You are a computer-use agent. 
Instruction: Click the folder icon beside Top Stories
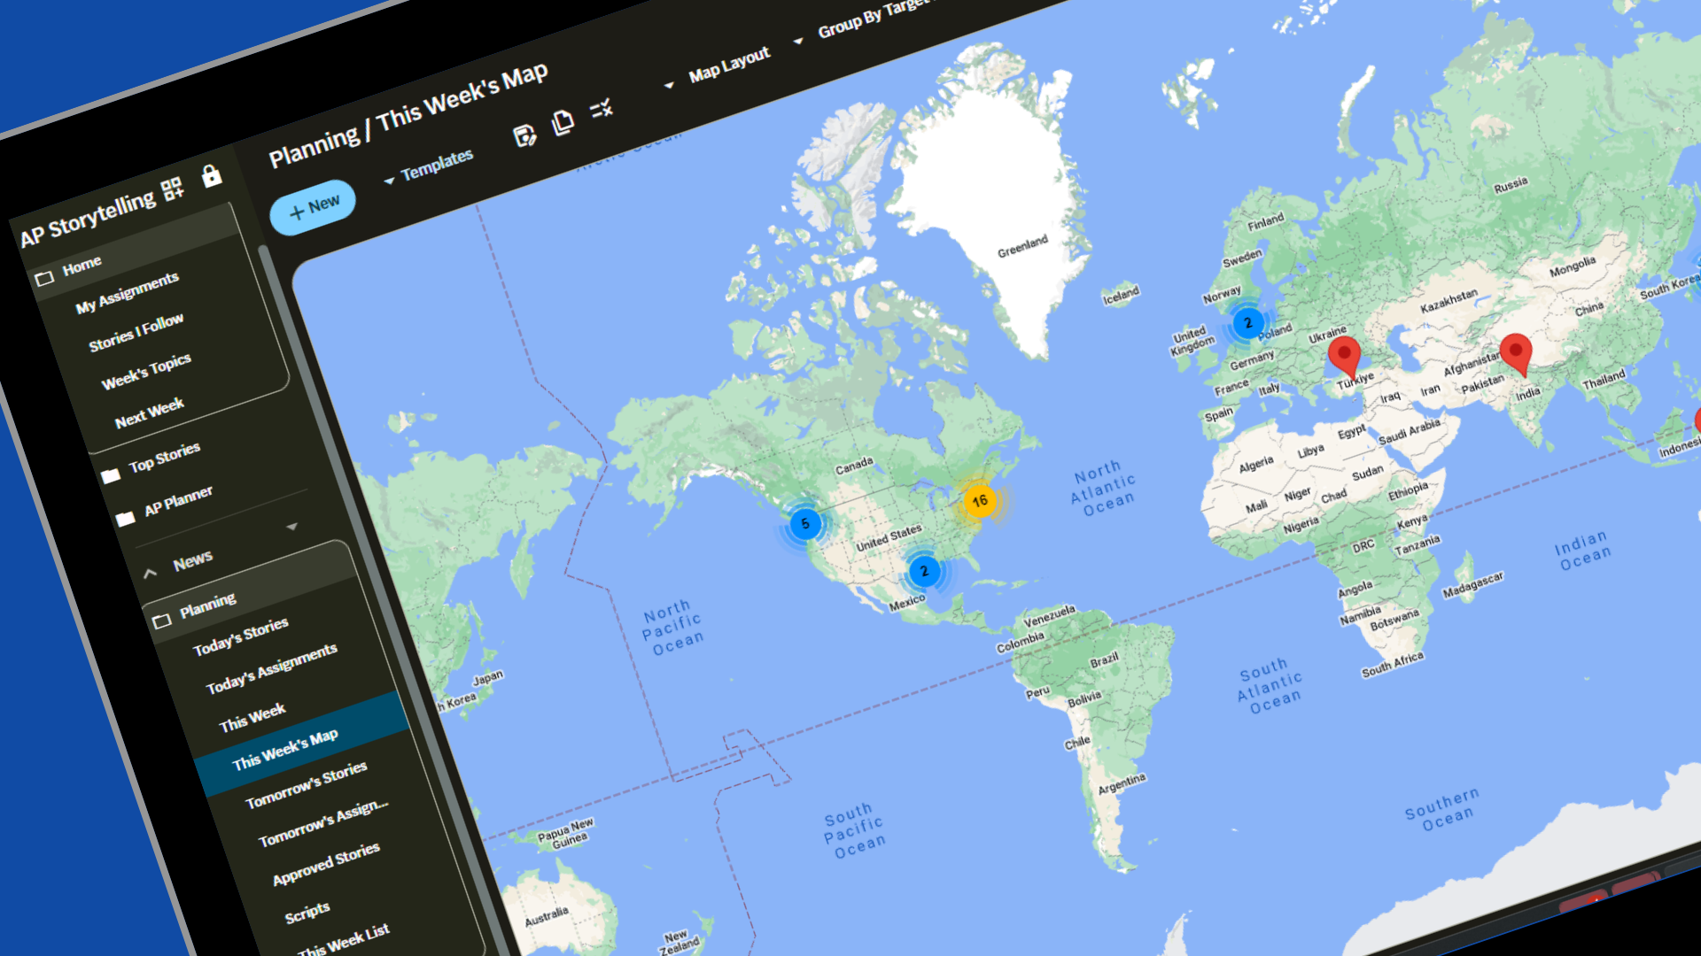(x=112, y=474)
